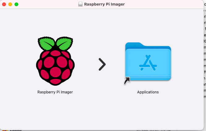206x131 pixels.
Task: Select the Raspberry Pi Imager app icon
Action: click(55, 61)
